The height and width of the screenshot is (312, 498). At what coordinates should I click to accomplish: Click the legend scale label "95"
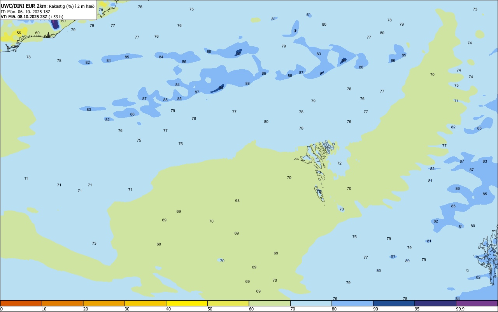tap(417, 309)
